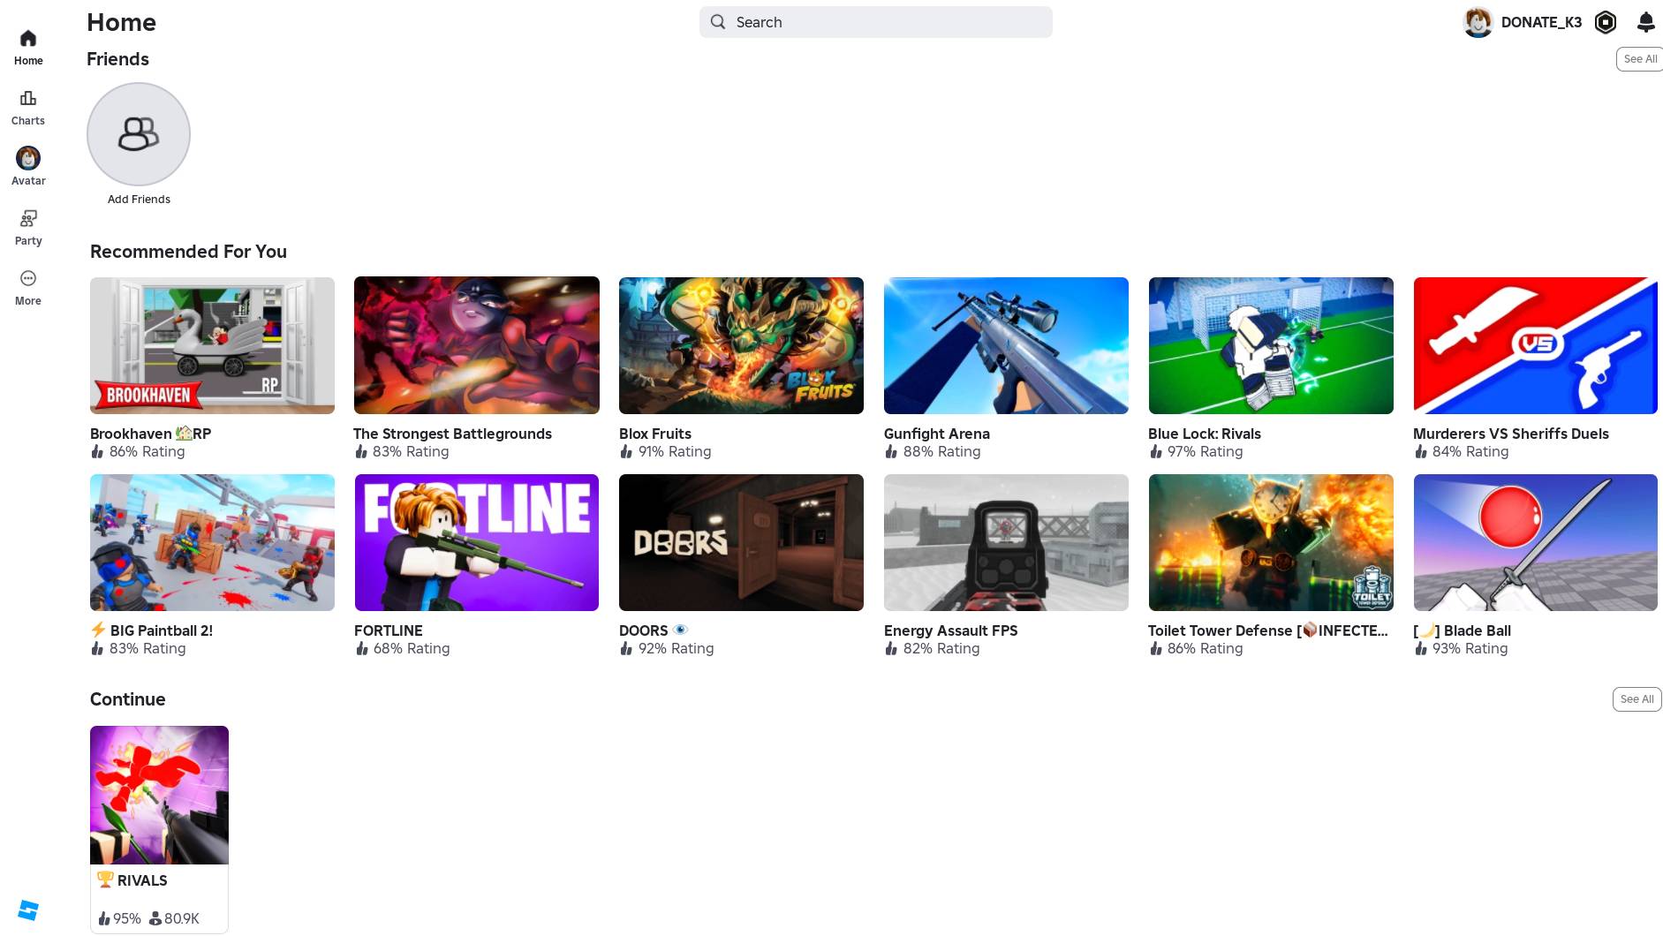Viewport: 1663px width, 936px height.
Task: Click the 92% Rating text
Action: coord(676,648)
